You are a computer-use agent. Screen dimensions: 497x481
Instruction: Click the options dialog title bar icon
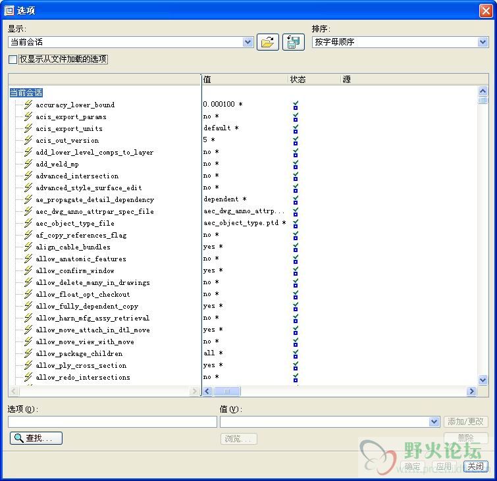point(9,11)
